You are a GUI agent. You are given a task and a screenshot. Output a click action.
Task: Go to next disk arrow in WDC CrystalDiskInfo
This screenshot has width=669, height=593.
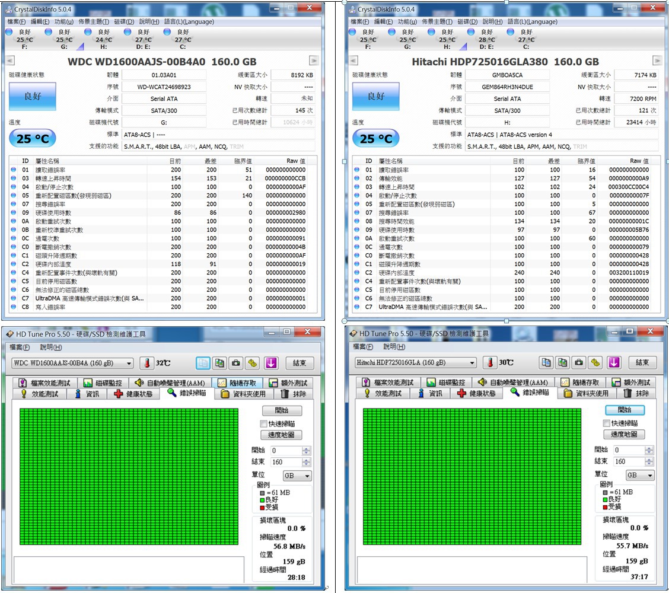tap(314, 60)
